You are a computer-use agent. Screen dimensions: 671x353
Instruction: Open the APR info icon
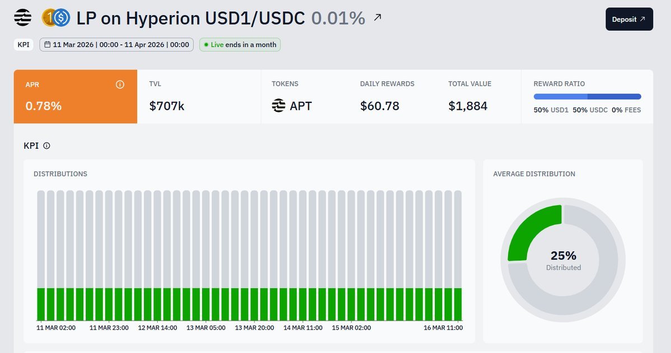(x=120, y=84)
